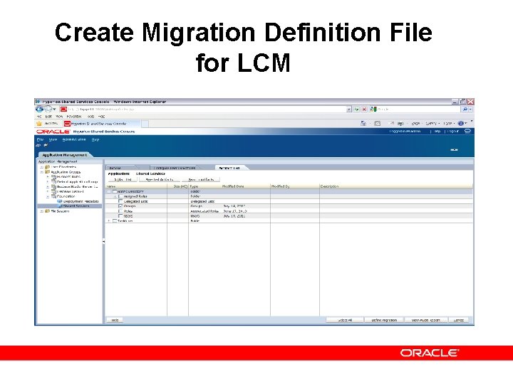Select the Application Management tab
This screenshot has width=513, height=384.
(x=65, y=155)
